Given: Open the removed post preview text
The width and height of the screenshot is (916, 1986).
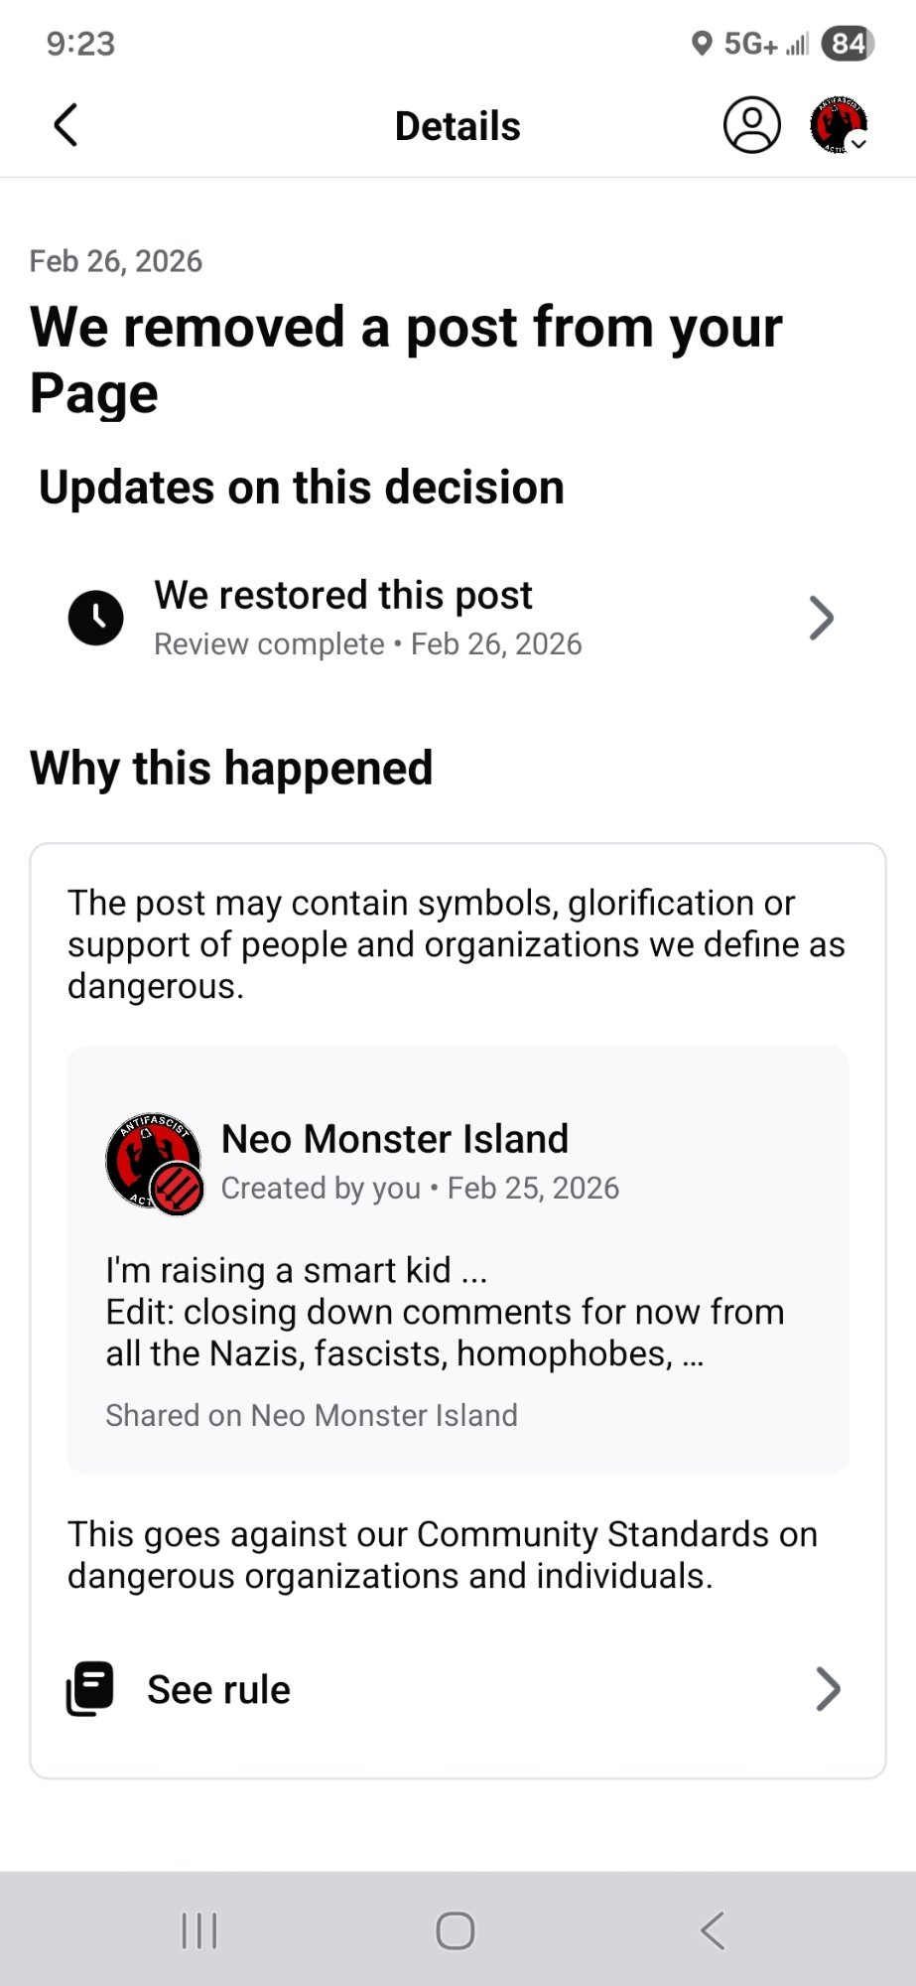Looking at the screenshot, I should click(x=445, y=1312).
